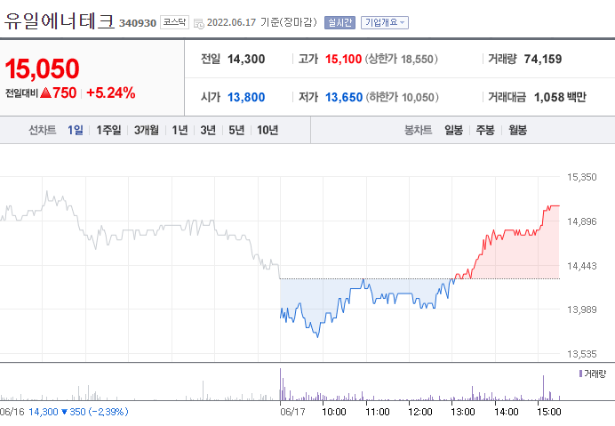615x426 pixels.
Task: Select the 1주일 chart period tab
Action: click(108, 130)
